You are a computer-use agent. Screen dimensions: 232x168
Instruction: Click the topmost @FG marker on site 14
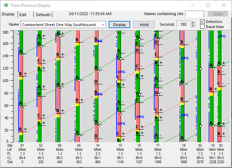point(99,41)
